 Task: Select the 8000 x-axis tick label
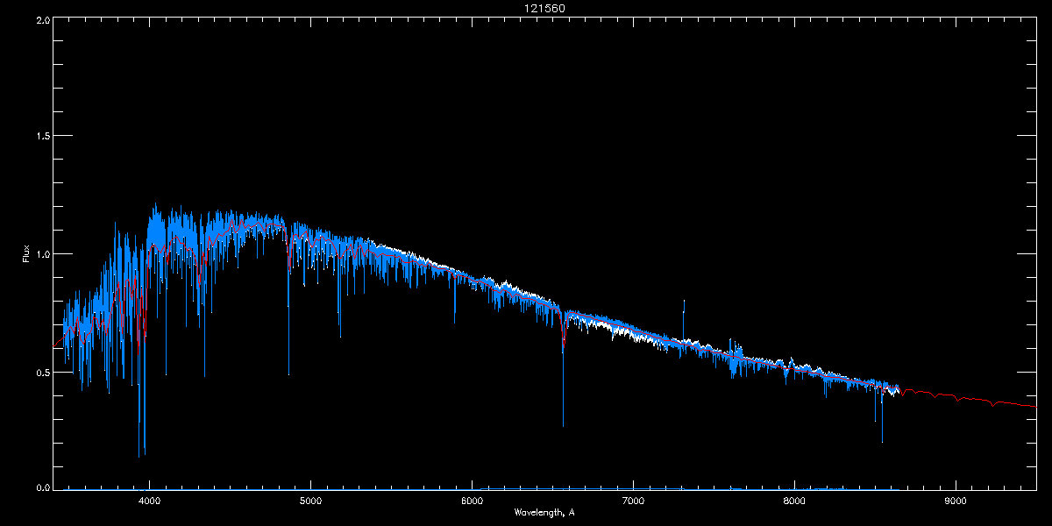click(794, 501)
